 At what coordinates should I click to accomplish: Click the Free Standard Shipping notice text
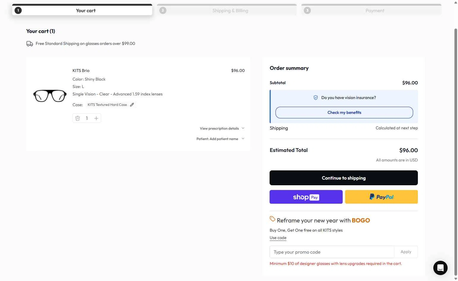click(85, 44)
